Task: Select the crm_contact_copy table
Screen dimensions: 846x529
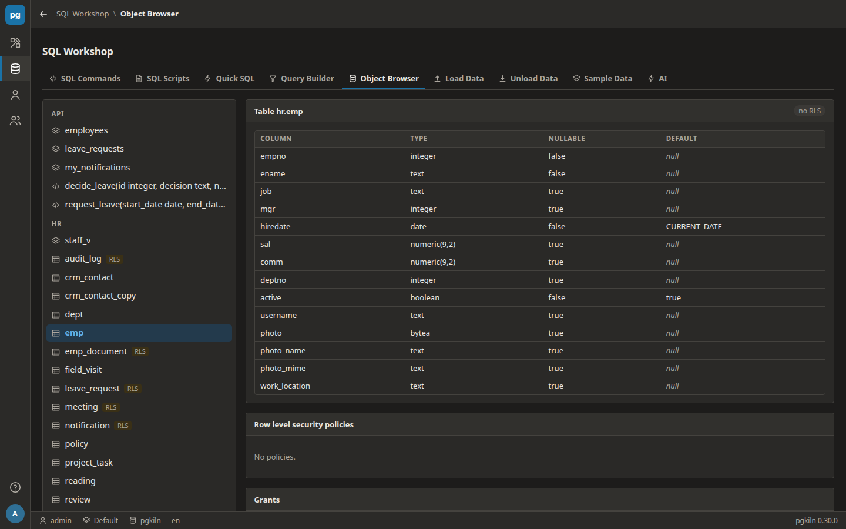Action: 139,296
